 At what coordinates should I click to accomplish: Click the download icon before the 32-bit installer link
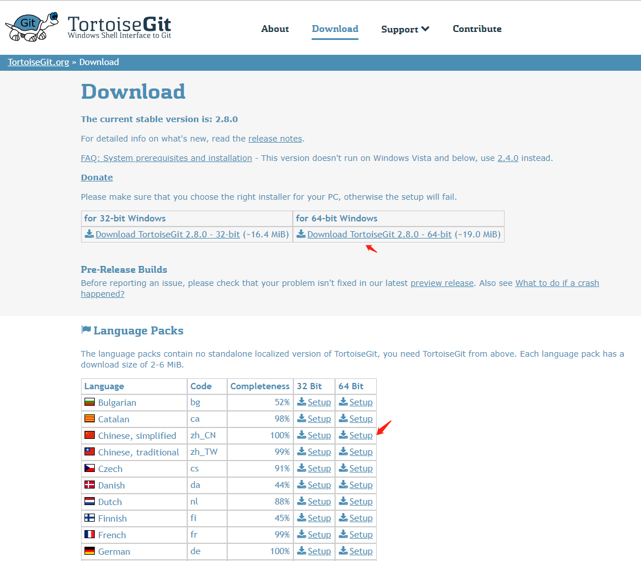point(90,234)
